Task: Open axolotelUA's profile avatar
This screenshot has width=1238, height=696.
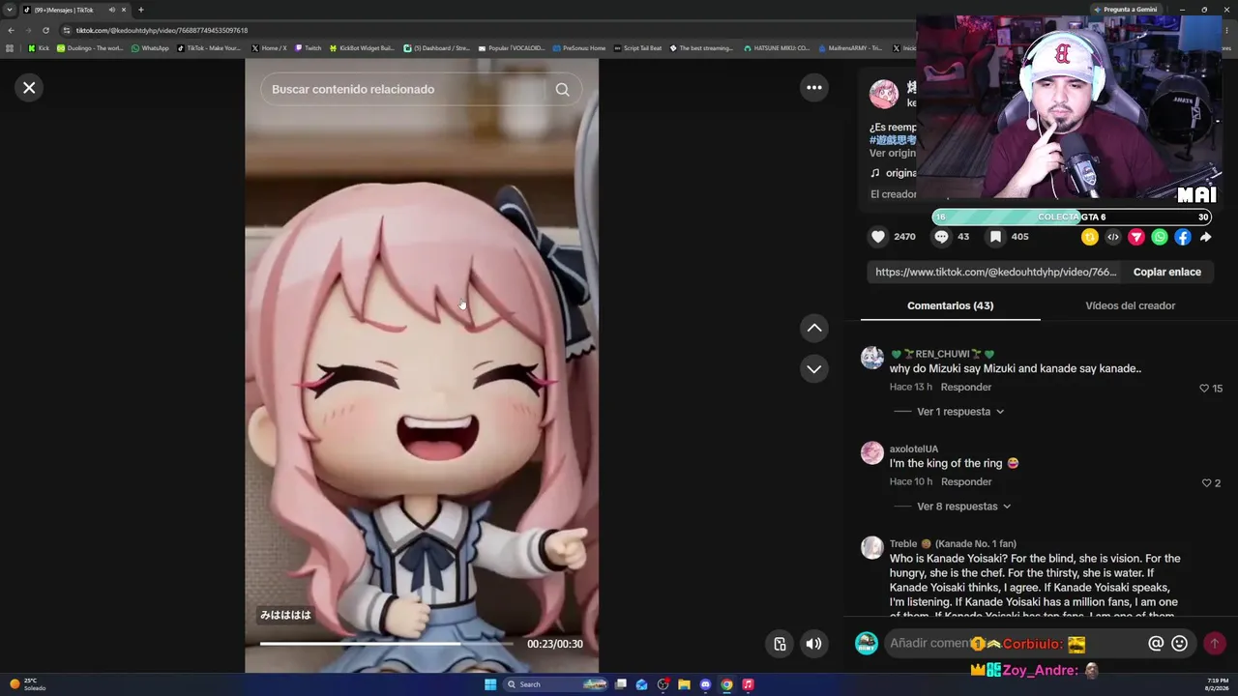Action: (872, 452)
